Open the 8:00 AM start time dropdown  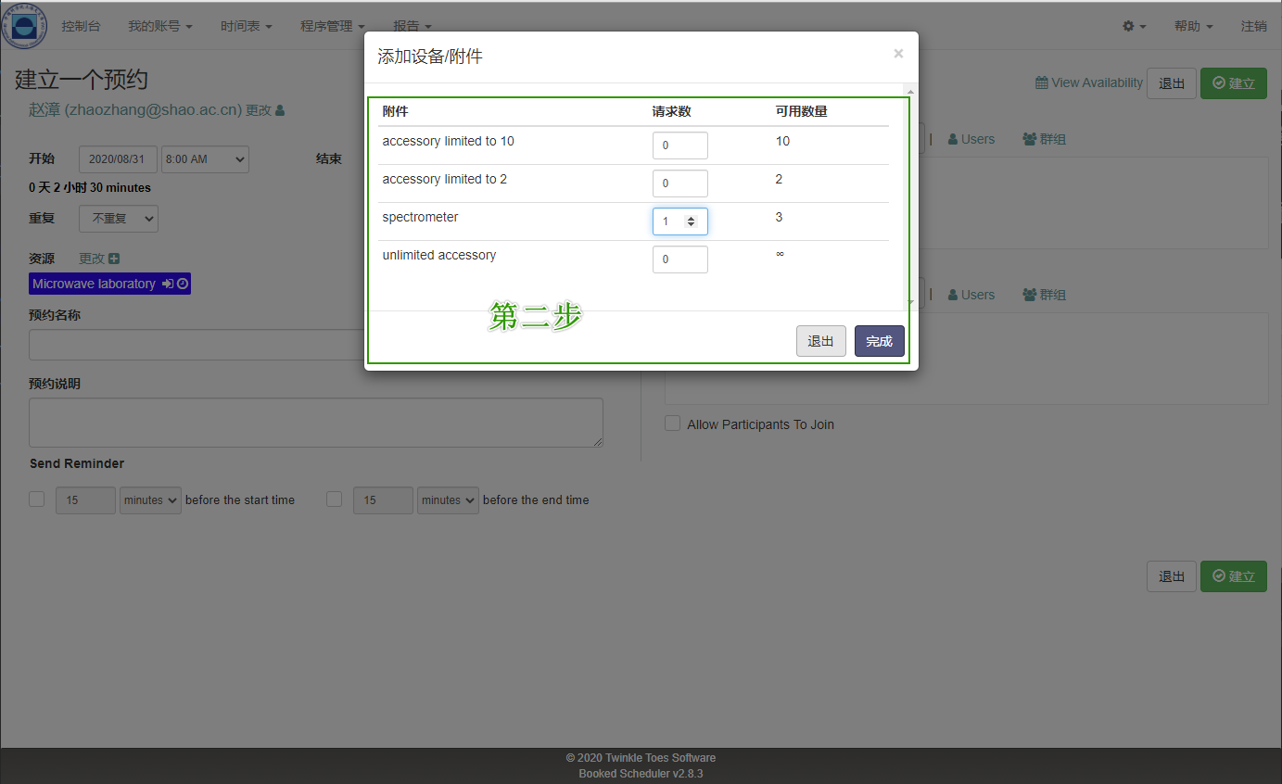[205, 159]
